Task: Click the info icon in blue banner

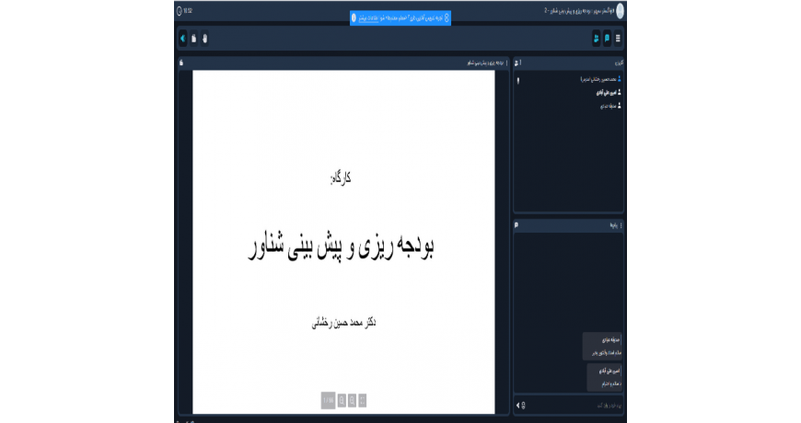Action: click(354, 17)
